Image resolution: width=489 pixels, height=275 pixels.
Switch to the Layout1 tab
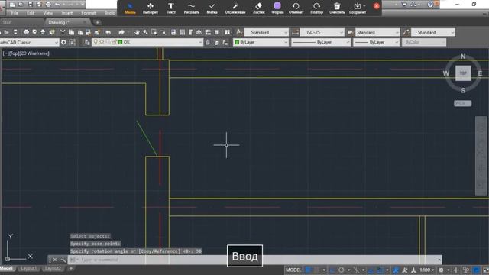[x=28, y=268]
